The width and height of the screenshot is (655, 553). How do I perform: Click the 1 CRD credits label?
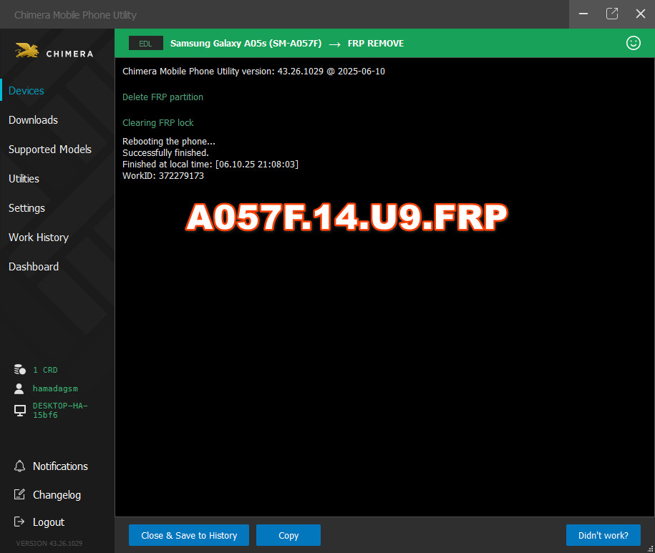(45, 370)
